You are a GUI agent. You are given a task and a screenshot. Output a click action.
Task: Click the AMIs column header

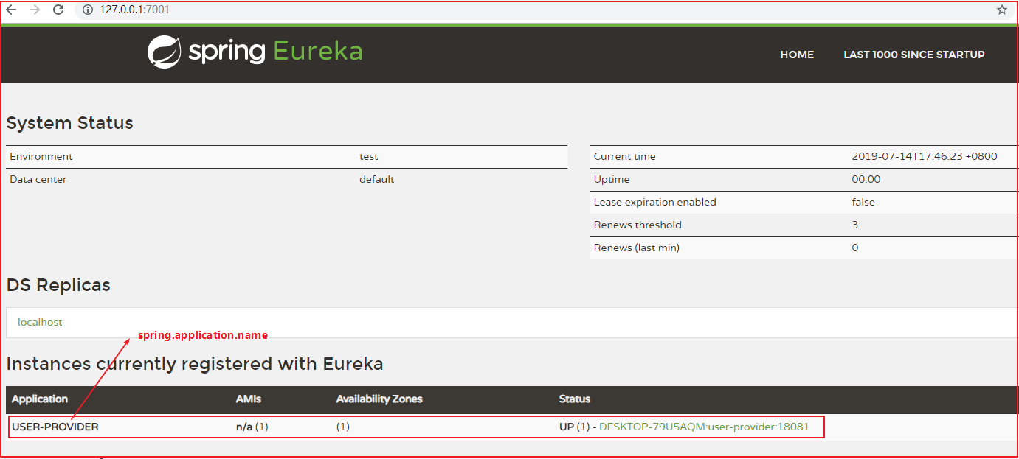point(248,399)
